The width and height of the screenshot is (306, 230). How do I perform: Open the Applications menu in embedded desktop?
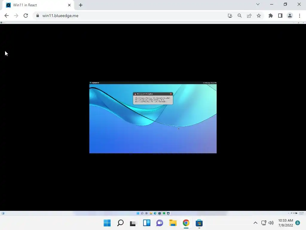(94, 83)
